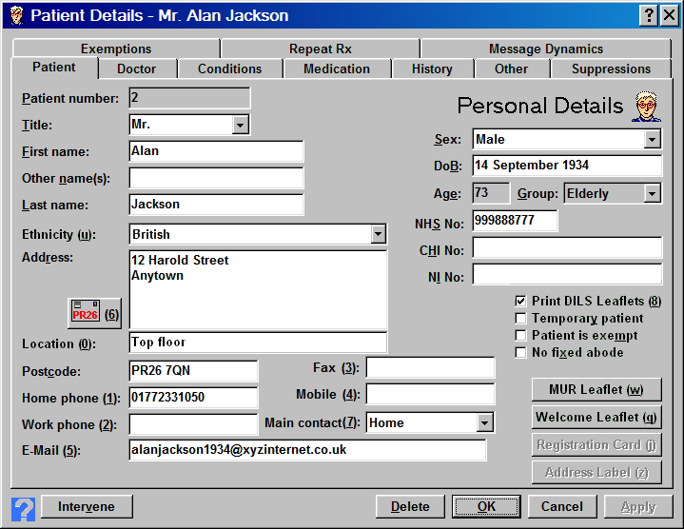Click the Intervene button

pyautogui.click(x=87, y=507)
